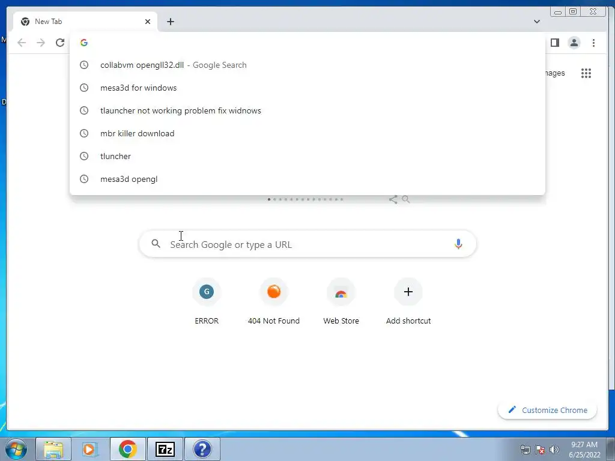615x461 pixels.
Task: Open the Google apps grid
Action: 586,73
